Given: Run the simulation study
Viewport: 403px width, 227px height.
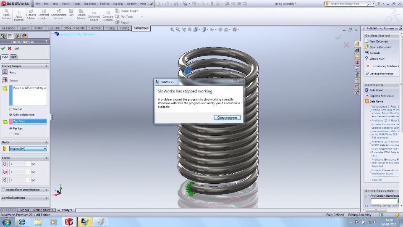Looking at the screenshot, I should coord(71,13).
